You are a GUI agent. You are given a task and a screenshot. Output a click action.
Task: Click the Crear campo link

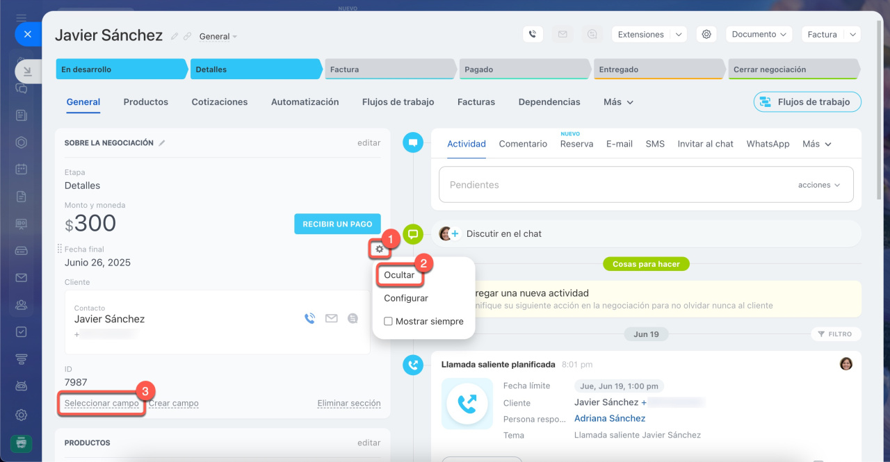(174, 403)
